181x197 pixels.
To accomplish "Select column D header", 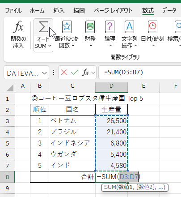I will point(111,87).
